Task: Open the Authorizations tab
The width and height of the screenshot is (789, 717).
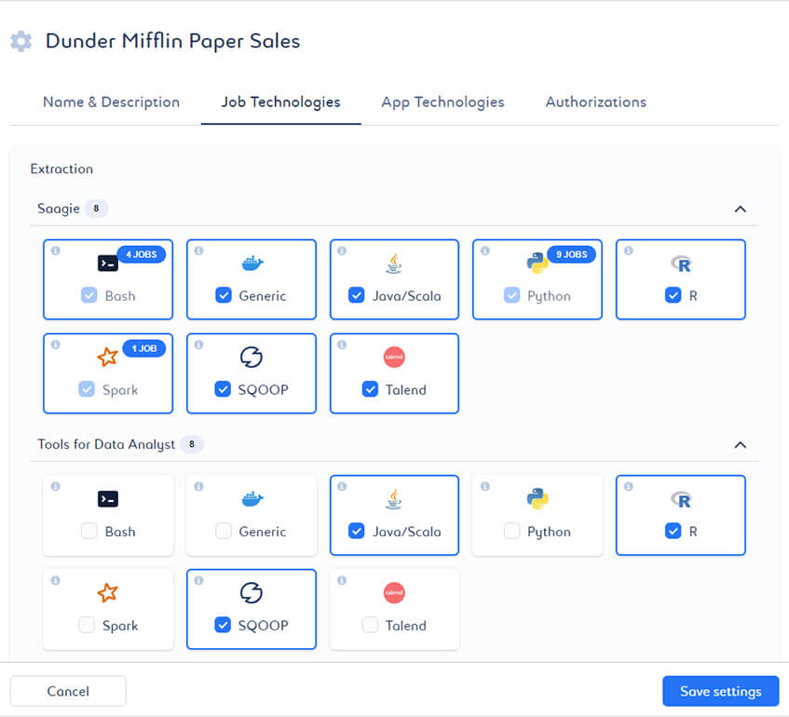Action: (595, 102)
